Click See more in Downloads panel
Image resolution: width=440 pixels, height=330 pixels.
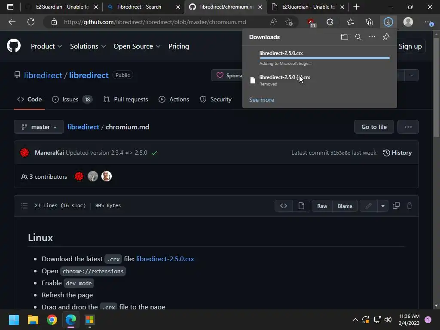[262, 100]
